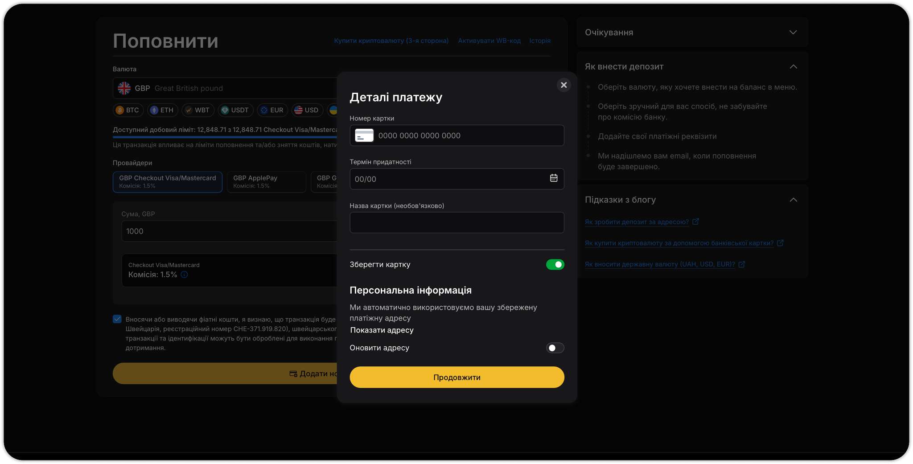Click the UK flag icon in currency selector

tap(124, 88)
